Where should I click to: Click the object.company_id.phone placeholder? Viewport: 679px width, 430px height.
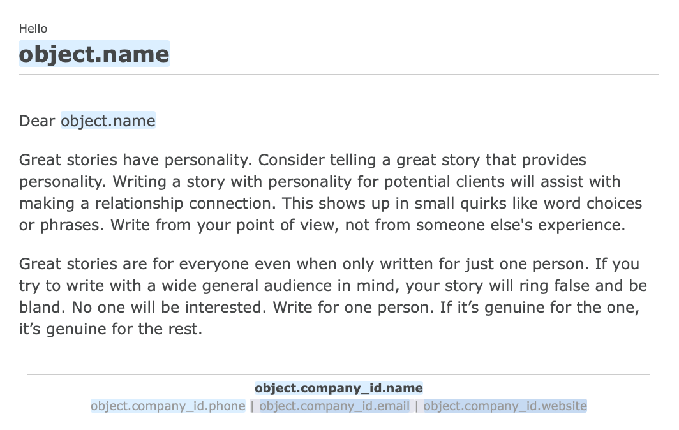point(168,406)
